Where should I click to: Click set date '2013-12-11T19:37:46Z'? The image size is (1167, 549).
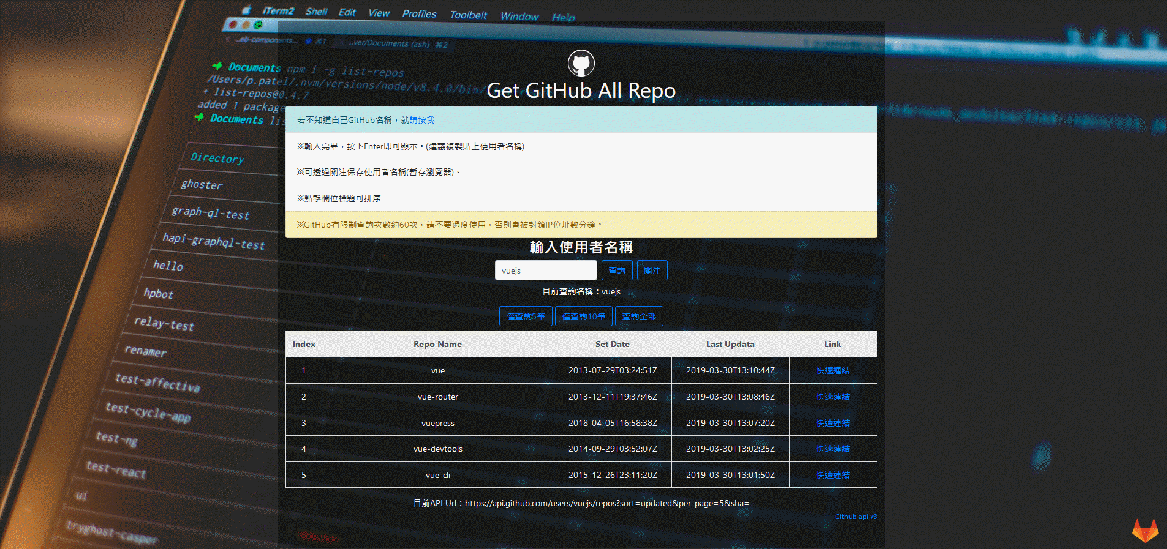click(613, 397)
